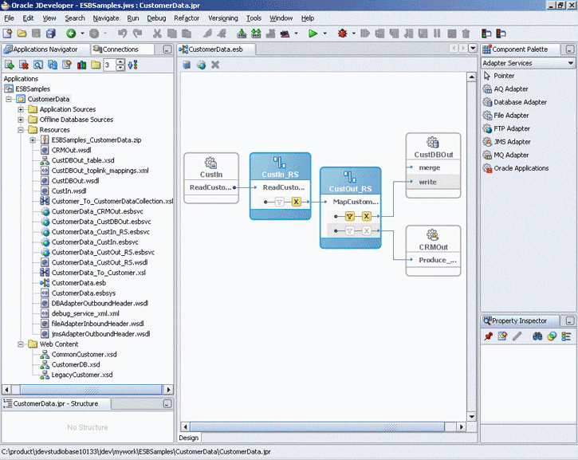This screenshot has width=578, height=460.
Task: Expand the Offline Database Sources folder
Action: [x=21, y=120]
